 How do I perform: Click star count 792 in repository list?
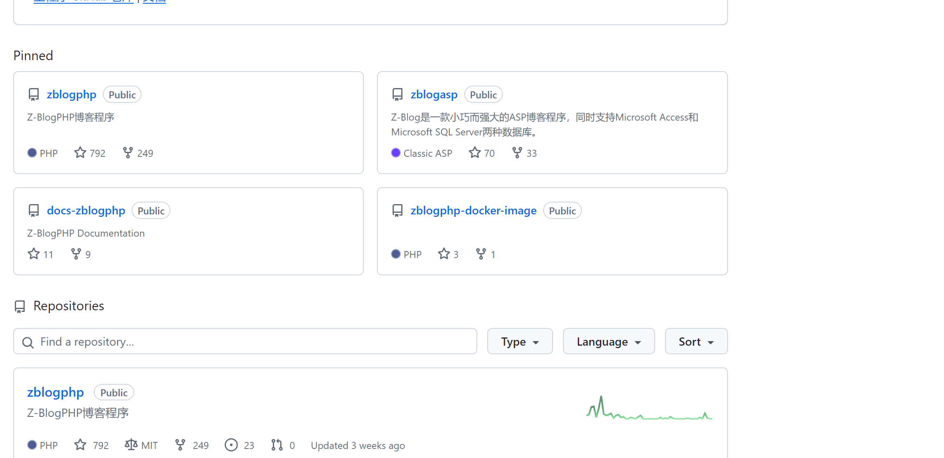tap(91, 445)
